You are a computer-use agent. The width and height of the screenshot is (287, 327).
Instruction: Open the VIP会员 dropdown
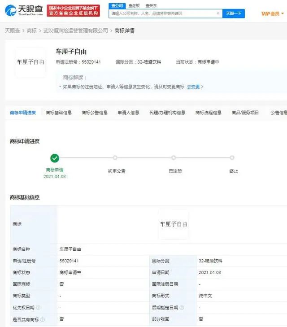click(x=273, y=13)
